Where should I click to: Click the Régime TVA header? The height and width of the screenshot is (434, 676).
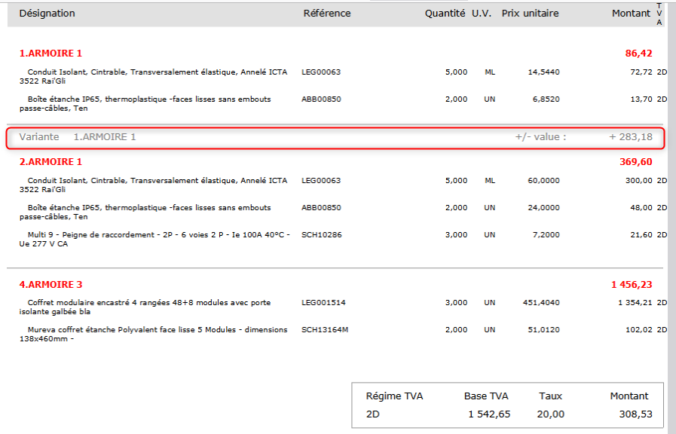tap(394, 396)
